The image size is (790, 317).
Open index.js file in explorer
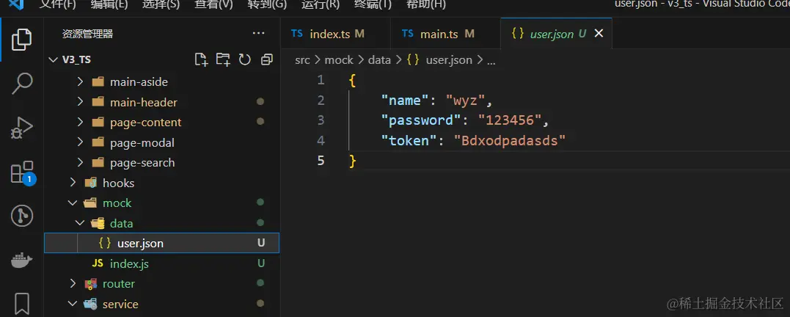[x=129, y=263]
